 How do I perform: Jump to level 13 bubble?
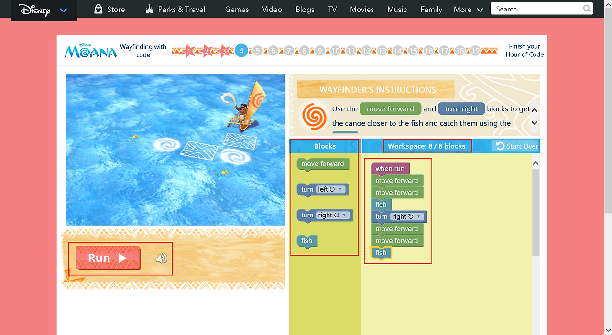point(382,51)
